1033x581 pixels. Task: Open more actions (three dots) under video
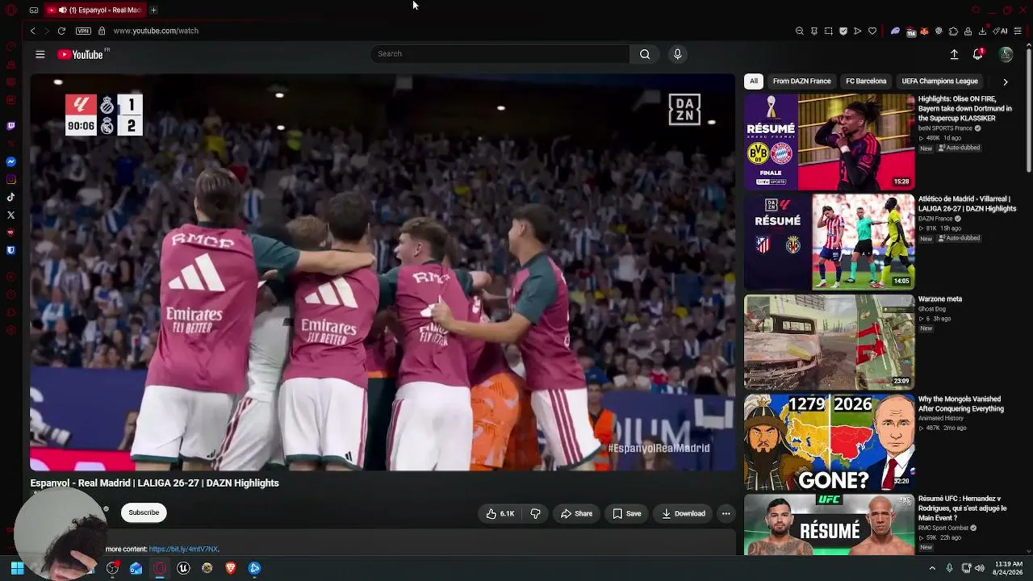[x=726, y=513]
